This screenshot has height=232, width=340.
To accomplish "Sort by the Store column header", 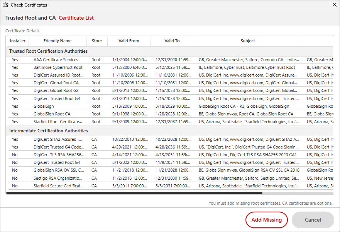I will coord(97,41).
